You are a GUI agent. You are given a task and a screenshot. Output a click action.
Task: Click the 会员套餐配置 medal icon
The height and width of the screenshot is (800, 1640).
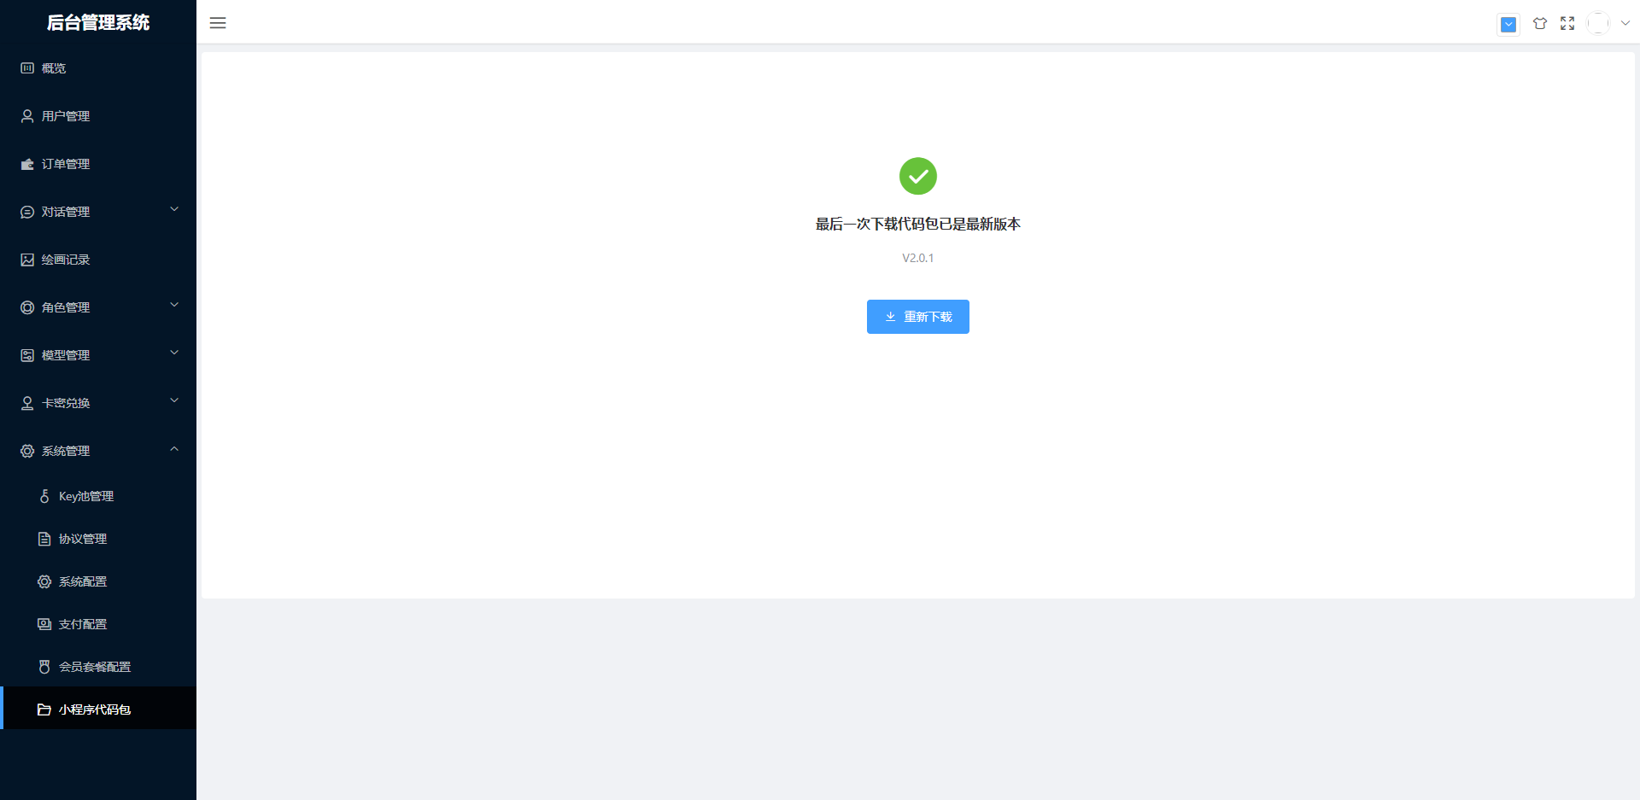point(44,667)
